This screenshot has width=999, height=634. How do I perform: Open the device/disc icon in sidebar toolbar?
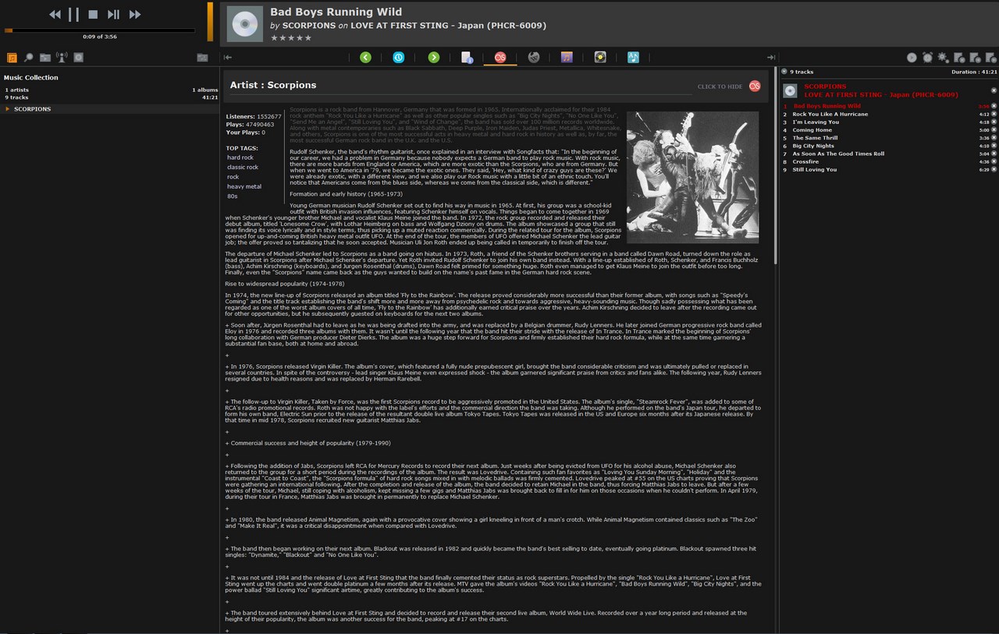(x=78, y=58)
